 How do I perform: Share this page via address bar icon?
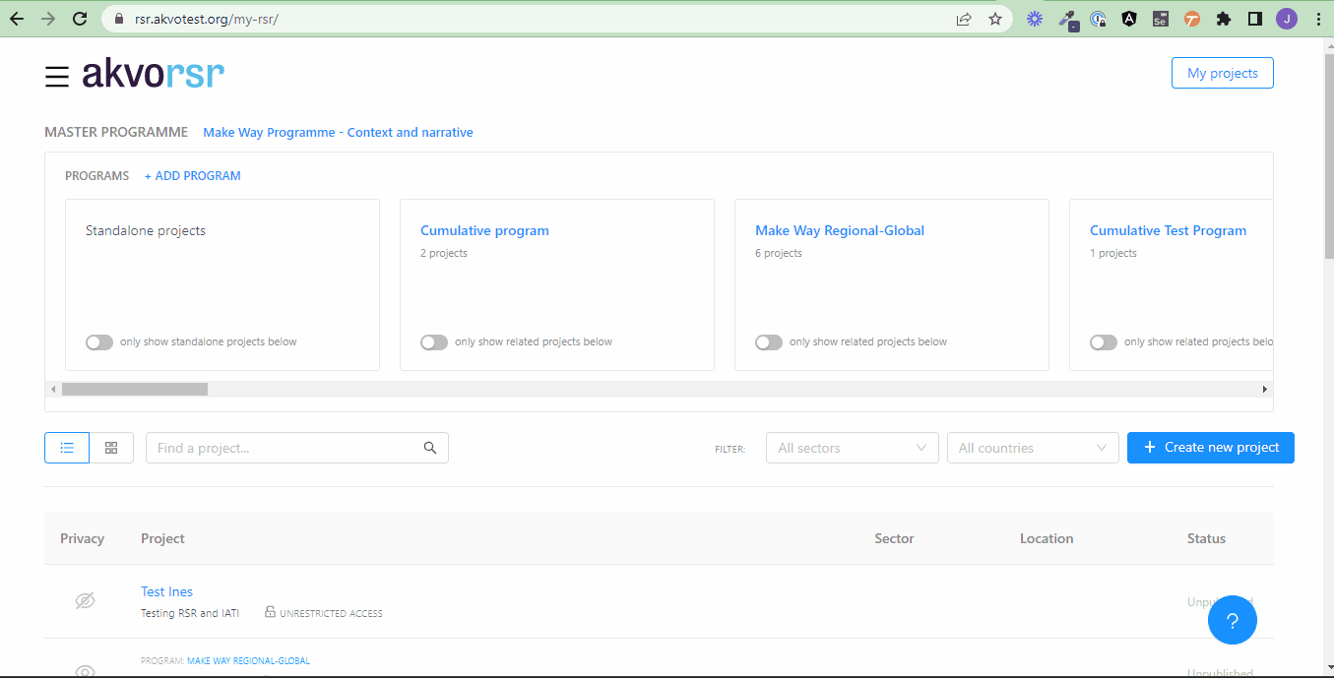964,19
